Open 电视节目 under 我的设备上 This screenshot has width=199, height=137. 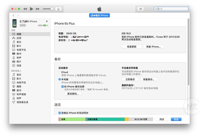[30, 83]
